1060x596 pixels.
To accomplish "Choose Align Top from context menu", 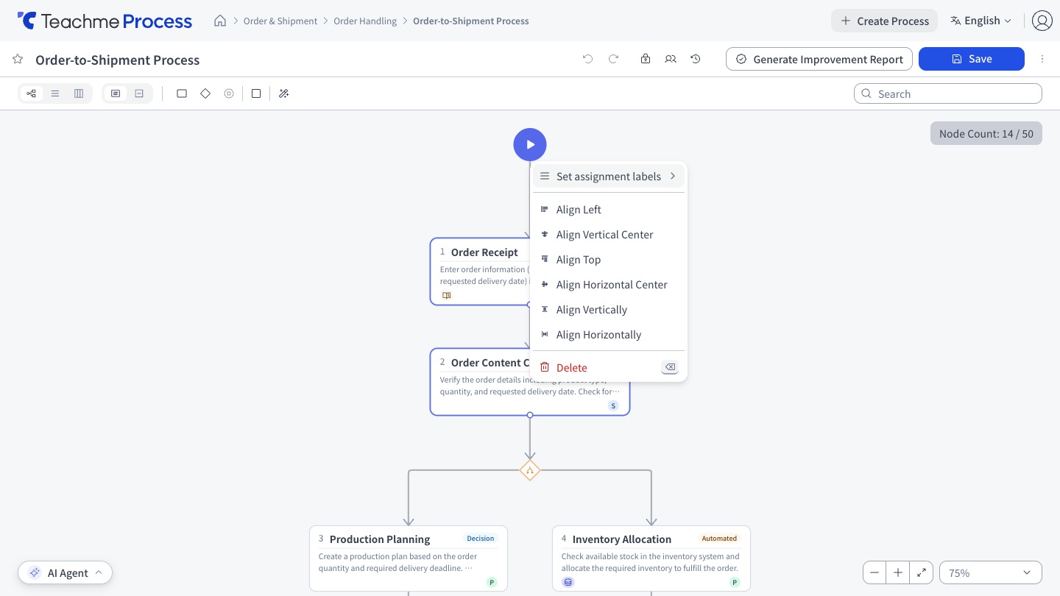I will 609,260.
